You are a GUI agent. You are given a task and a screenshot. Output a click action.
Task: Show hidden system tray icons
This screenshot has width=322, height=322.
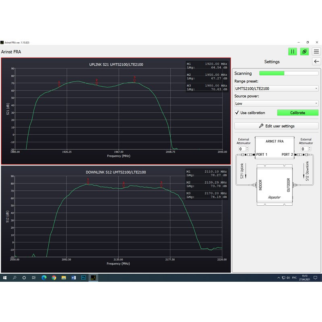tap(279, 278)
